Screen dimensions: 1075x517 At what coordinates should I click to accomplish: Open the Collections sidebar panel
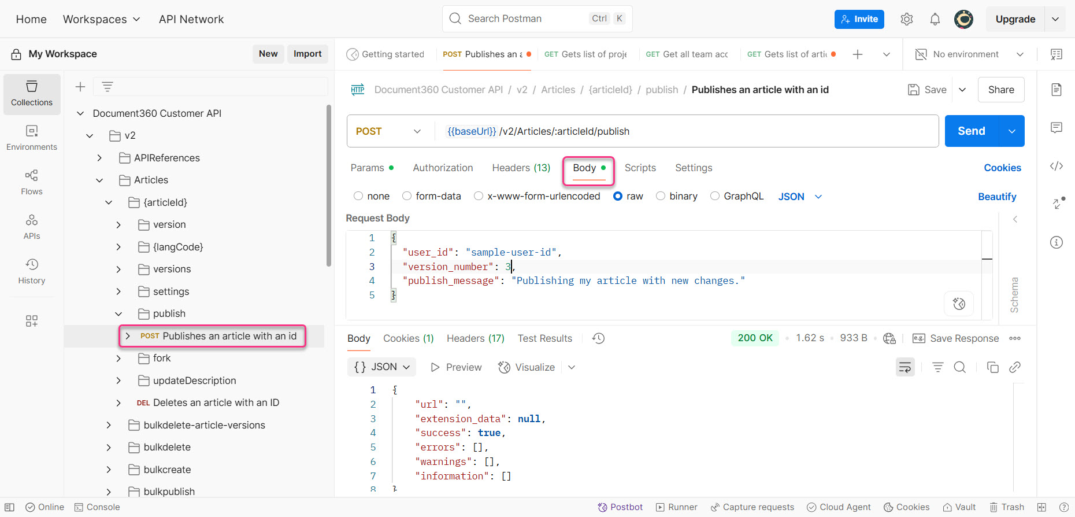(x=32, y=94)
